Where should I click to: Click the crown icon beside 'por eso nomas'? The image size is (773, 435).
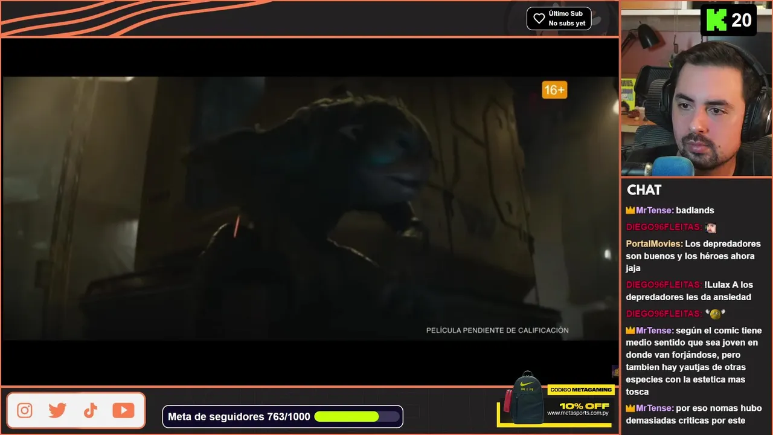630,408
